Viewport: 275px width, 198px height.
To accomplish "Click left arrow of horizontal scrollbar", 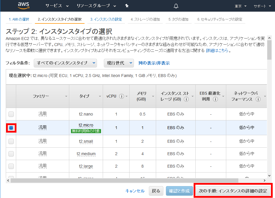I will click(8, 180).
